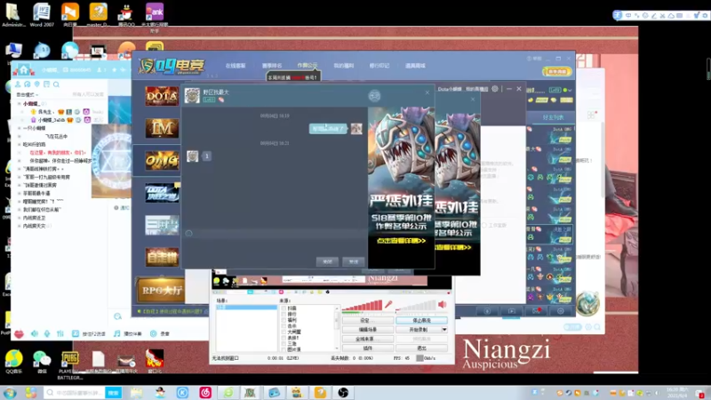Open 作弊公示 menu in 09 platform

pyautogui.click(x=308, y=66)
